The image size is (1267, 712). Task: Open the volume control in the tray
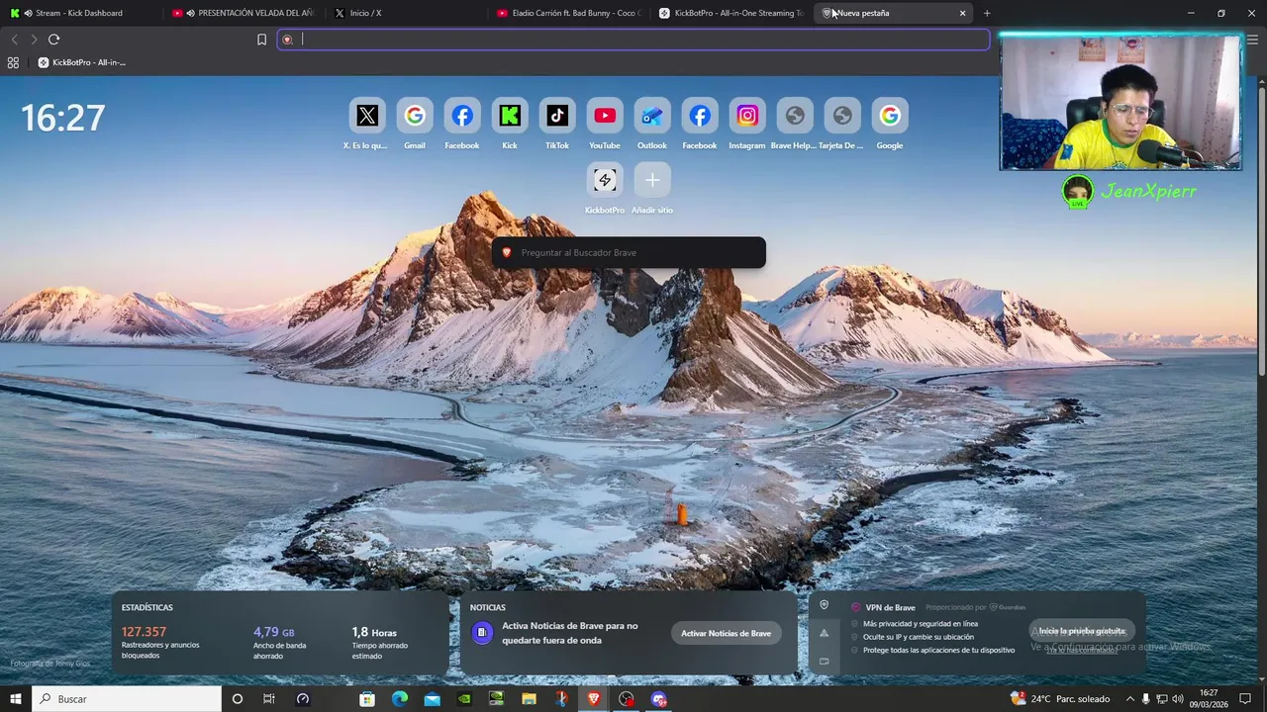(1178, 699)
